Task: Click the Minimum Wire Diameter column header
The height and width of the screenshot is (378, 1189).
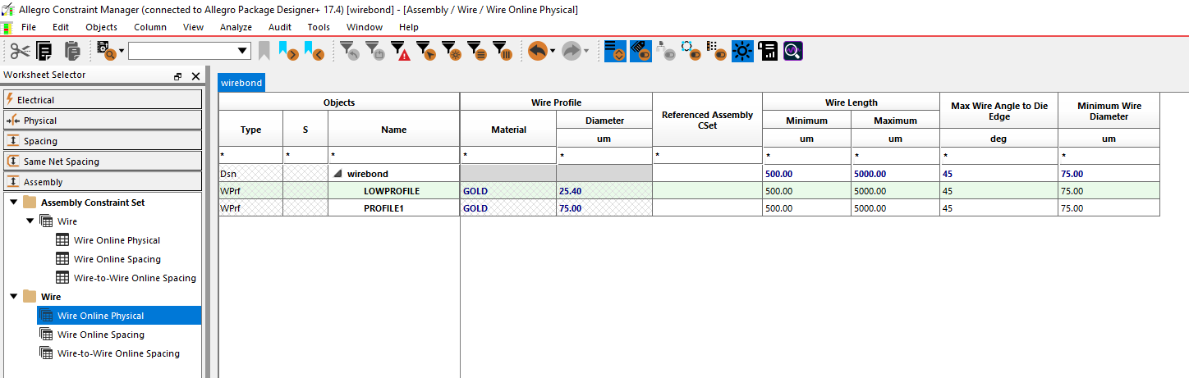Action: click(1109, 111)
